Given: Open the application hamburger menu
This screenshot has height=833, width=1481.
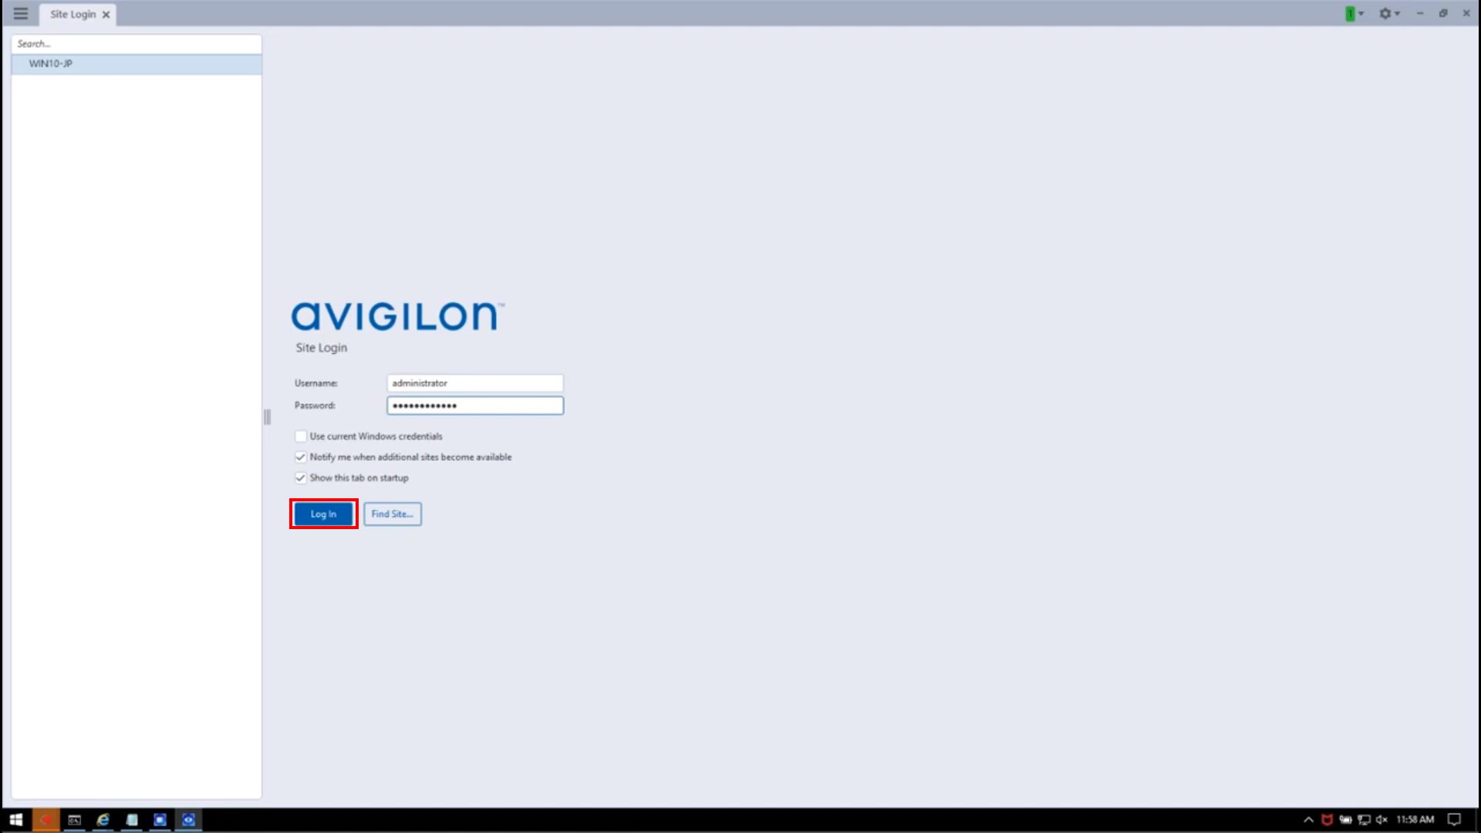Looking at the screenshot, I should [x=20, y=13].
